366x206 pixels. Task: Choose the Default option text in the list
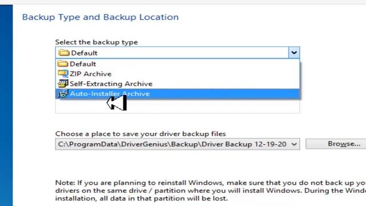(x=83, y=64)
